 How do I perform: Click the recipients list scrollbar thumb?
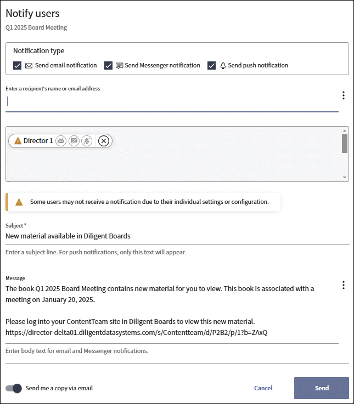click(345, 144)
